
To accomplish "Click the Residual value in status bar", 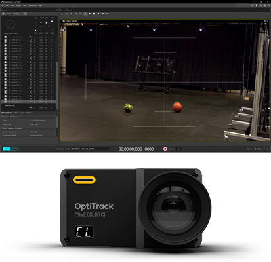I will (259, 149).
